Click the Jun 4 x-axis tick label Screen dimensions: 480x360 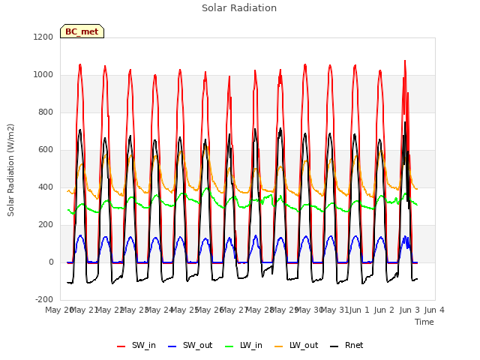434,310
